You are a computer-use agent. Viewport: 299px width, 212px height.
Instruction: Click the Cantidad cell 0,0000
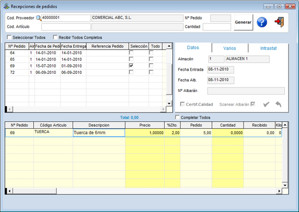(228, 133)
